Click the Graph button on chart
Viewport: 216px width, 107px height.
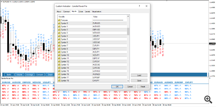click(50, 75)
